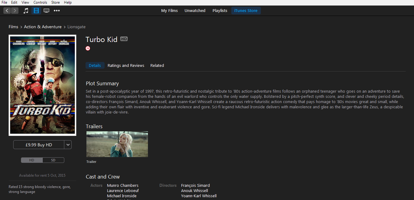Open the Help menu
This screenshot has height=200, width=414.
point(68,2)
